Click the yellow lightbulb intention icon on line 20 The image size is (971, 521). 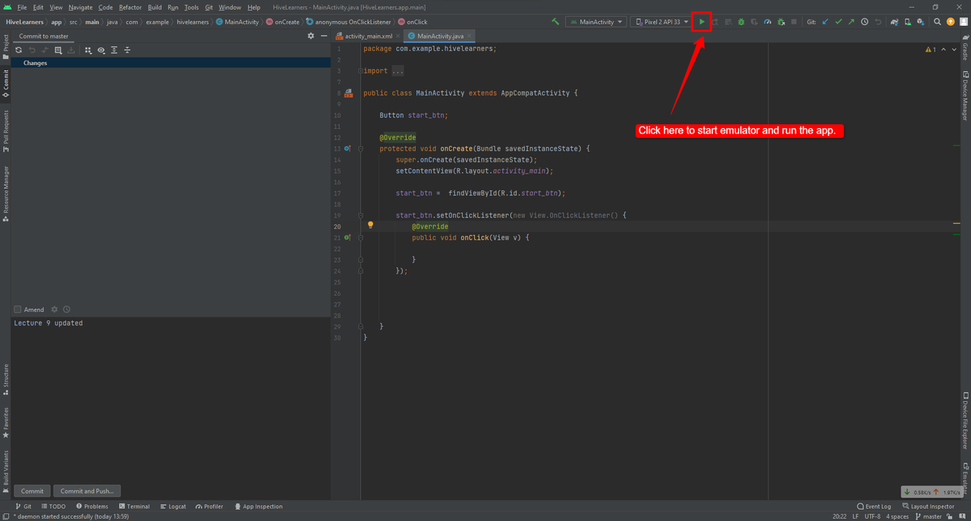click(370, 225)
